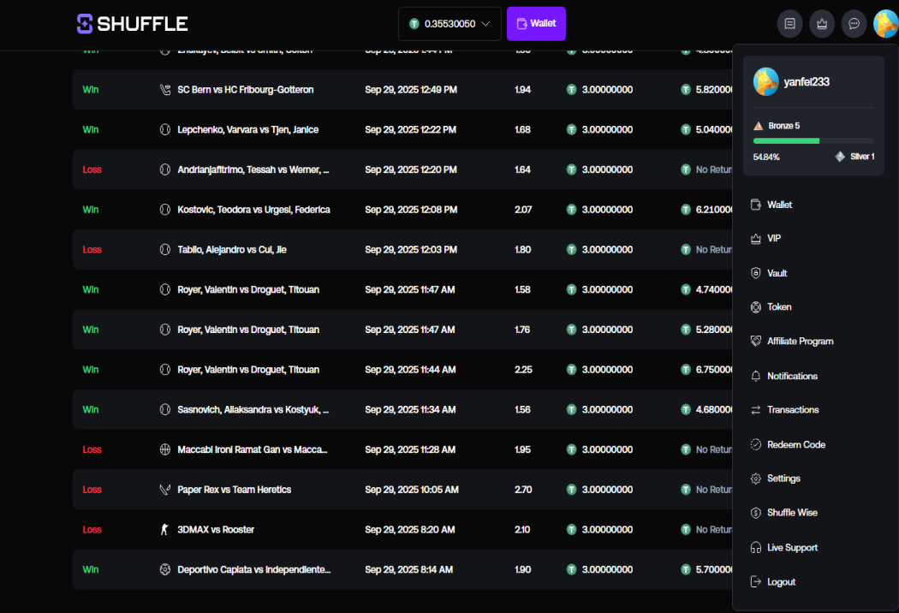
Task: Click the Redeem Code icon
Action: point(756,444)
